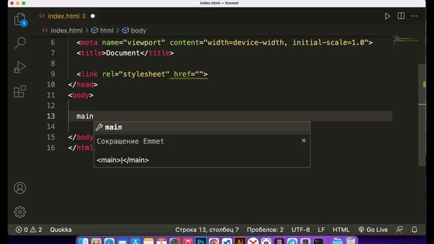Click the href attribute on line 9

point(182,74)
